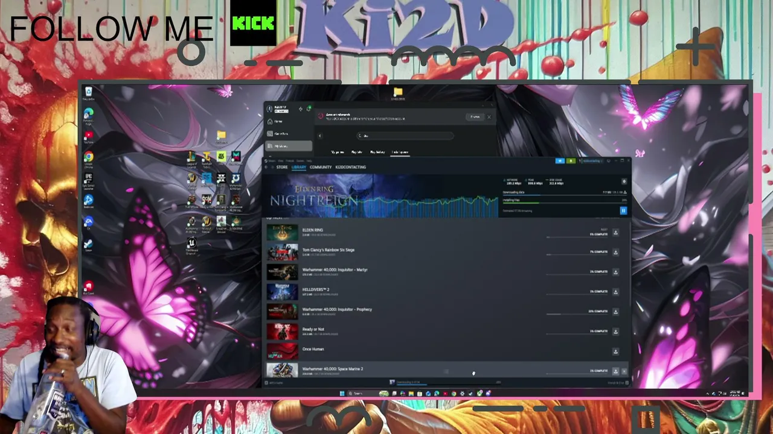Click the ELDEN RING title text

313,230
